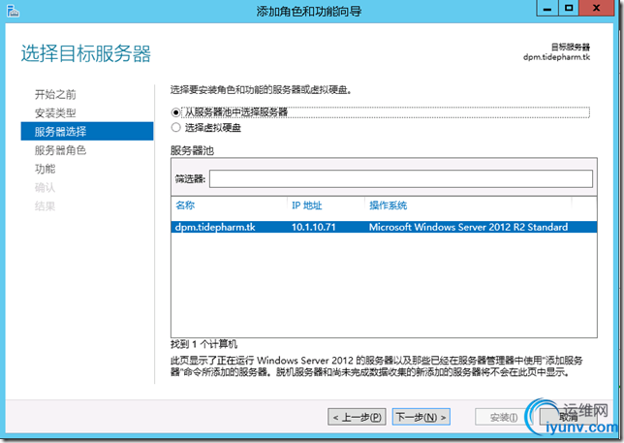Cancel the wizard with 取消 button
This screenshot has height=443, width=624.
pyautogui.click(x=568, y=417)
